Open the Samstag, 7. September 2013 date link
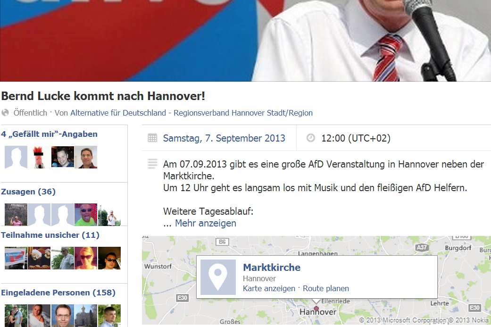The width and height of the screenshot is (491, 327). coord(224,138)
